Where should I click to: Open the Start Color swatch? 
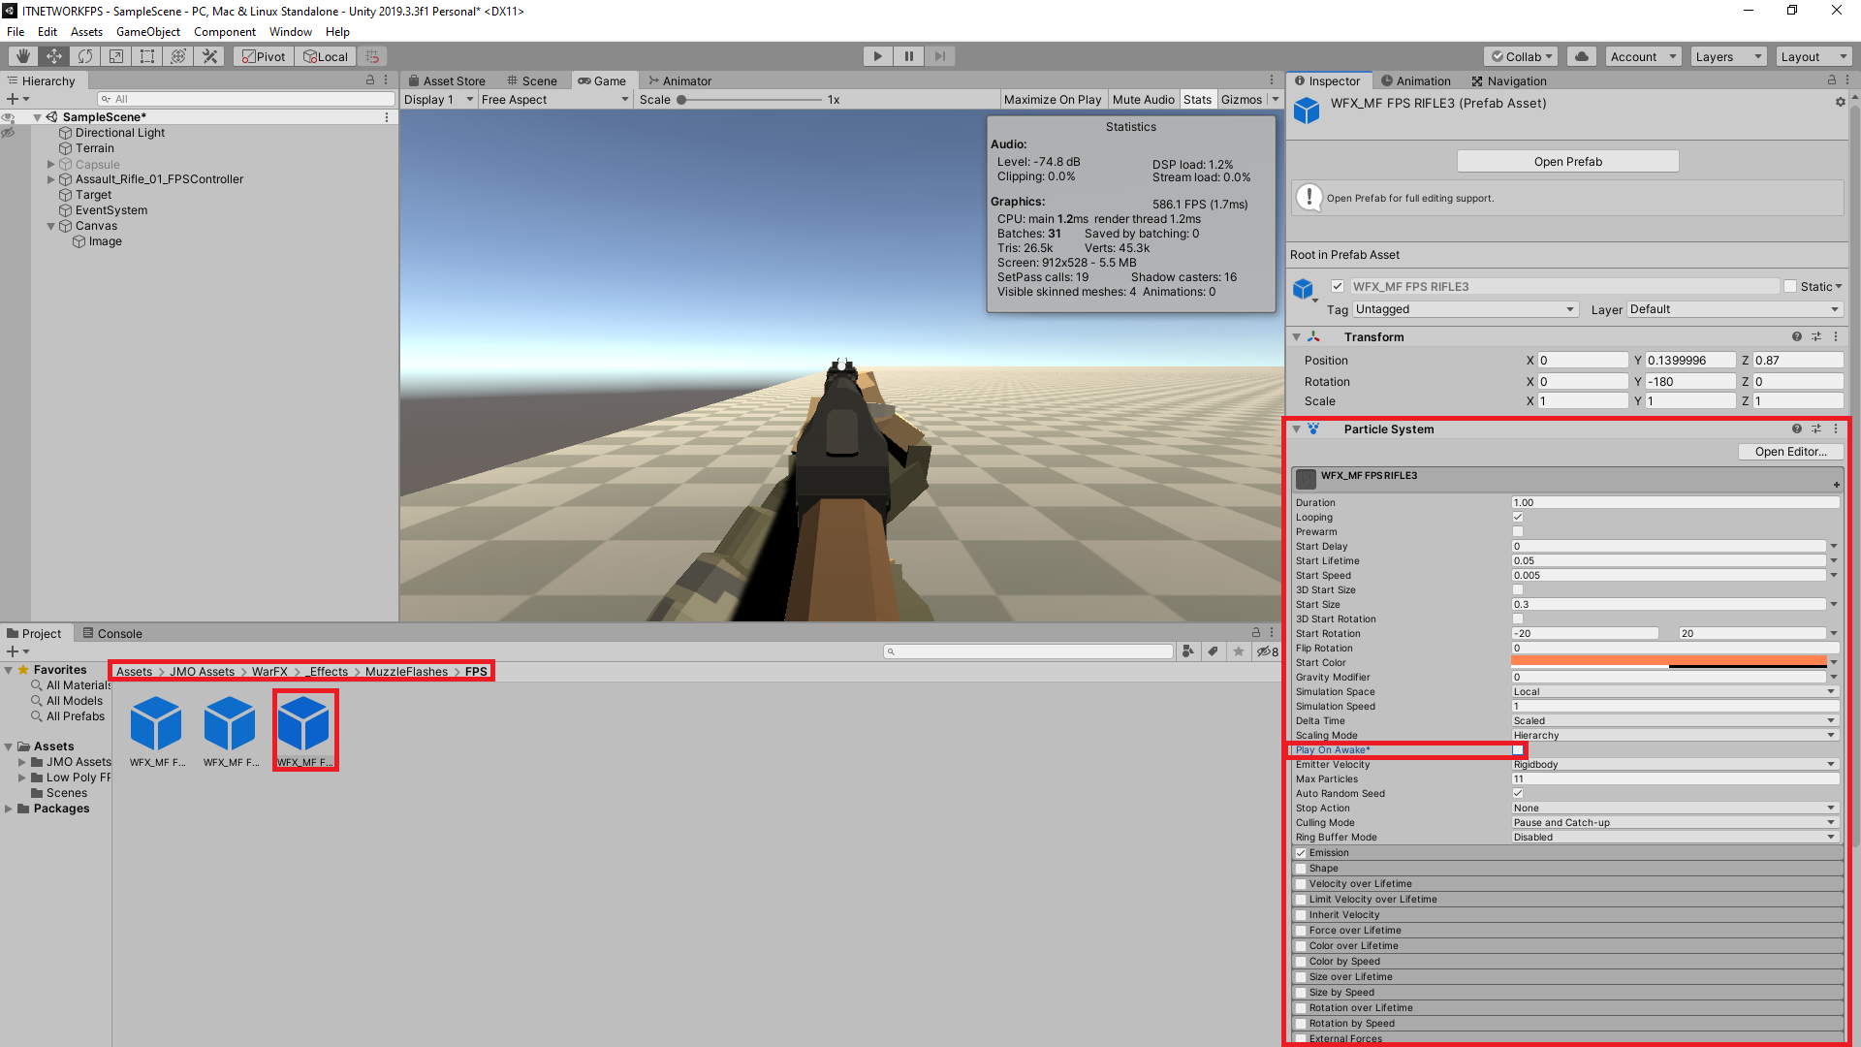[x=1667, y=660]
